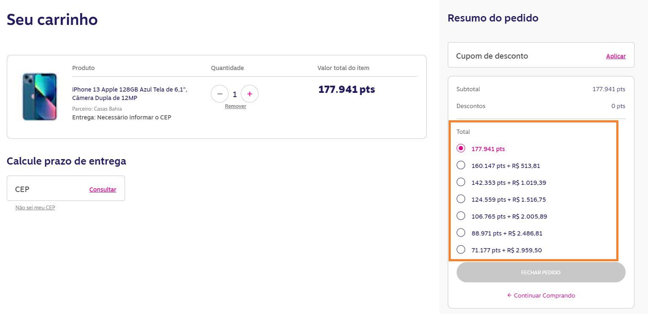Image resolution: width=648 pixels, height=314 pixels.
Task: Increase quantity with the plus button
Action: (x=250, y=94)
